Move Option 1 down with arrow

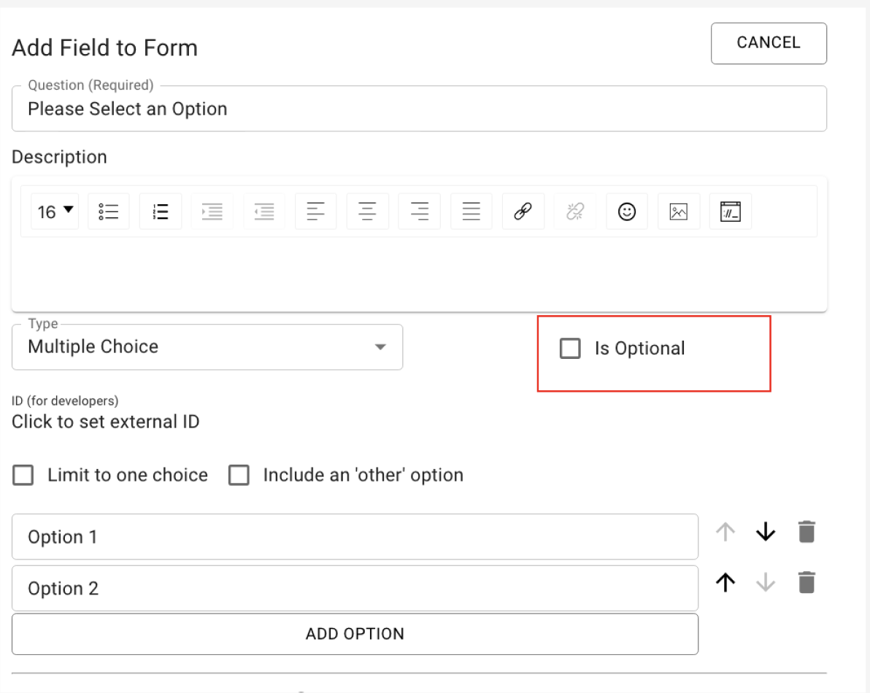[766, 533]
